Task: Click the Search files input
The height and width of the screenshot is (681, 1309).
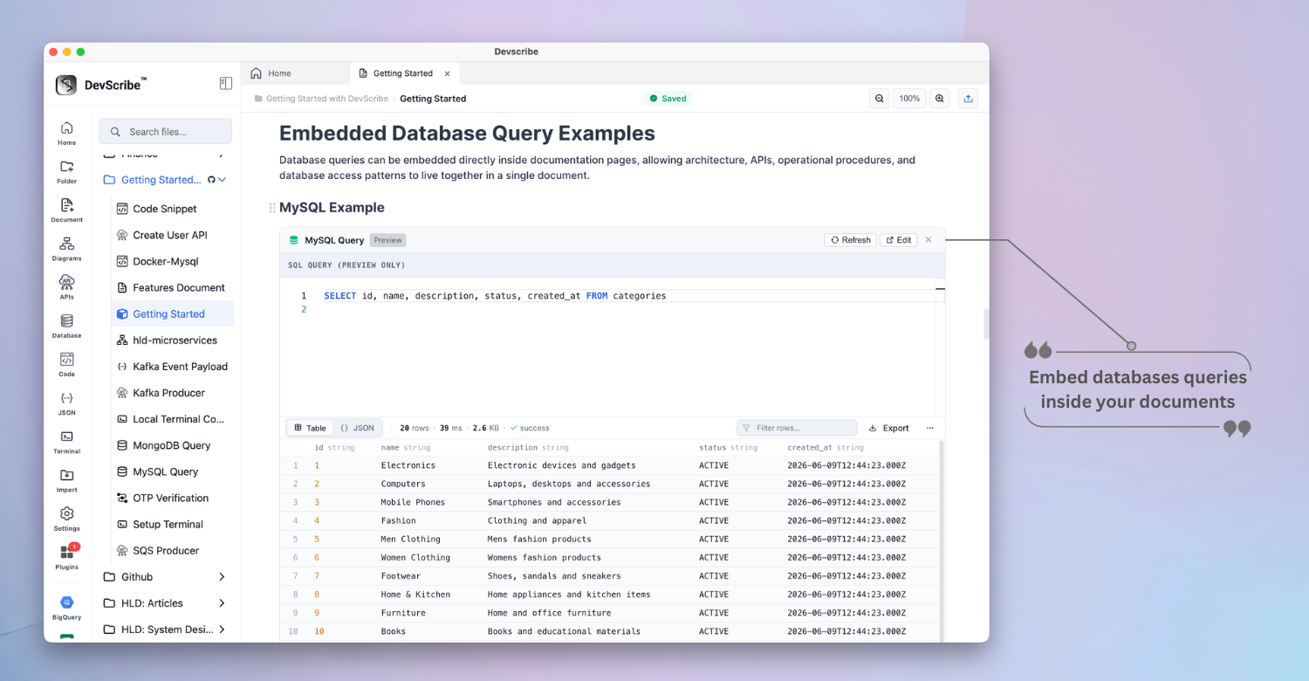Action: 166,132
